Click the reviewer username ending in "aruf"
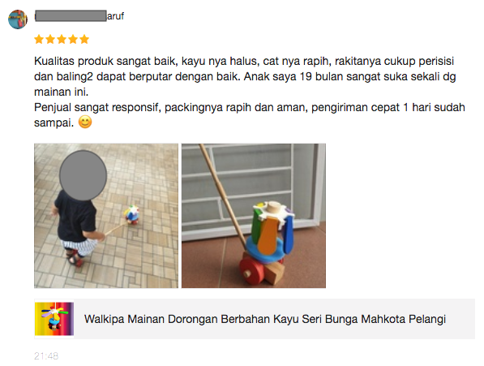Viewport: 484px width, 366px height. pyautogui.click(x=79, y=15)
